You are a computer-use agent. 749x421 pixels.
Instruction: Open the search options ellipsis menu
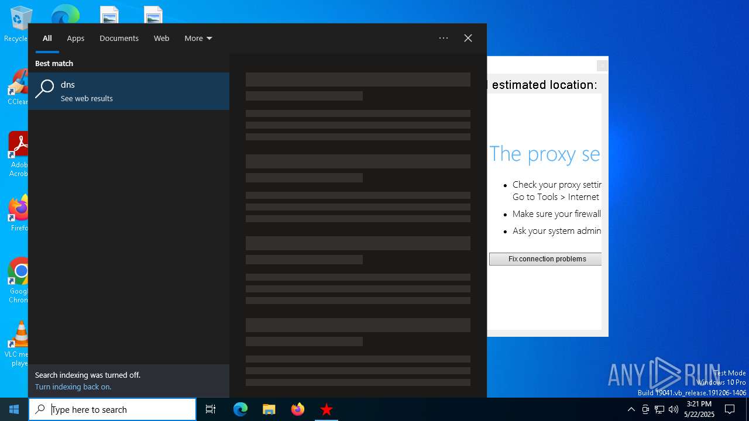pyautogui.click(x=444, y=38)
